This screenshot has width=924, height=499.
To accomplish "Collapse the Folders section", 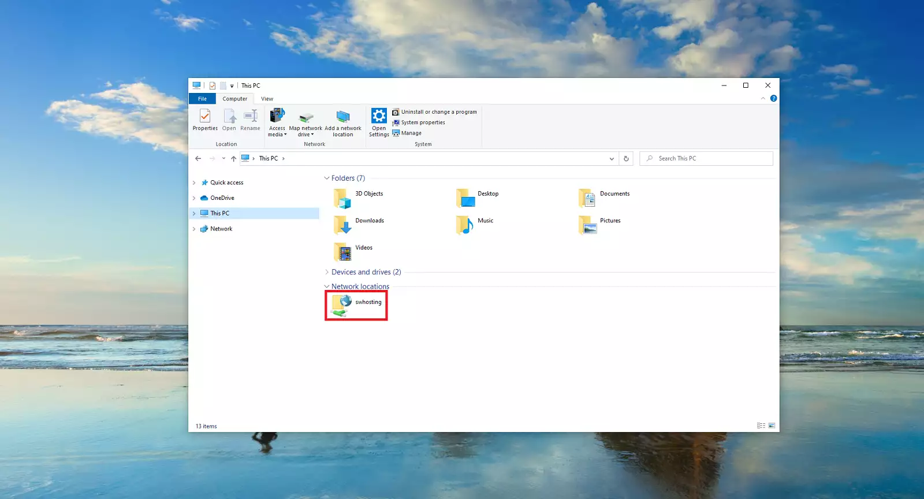I will coord(327,178).
